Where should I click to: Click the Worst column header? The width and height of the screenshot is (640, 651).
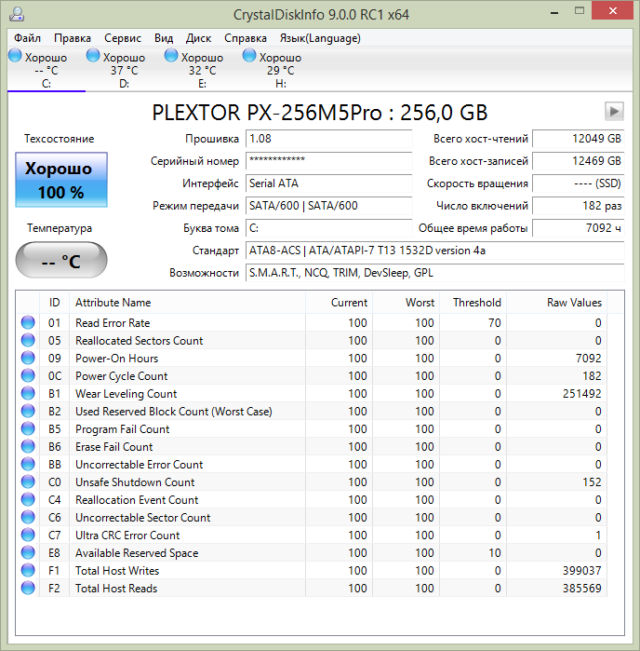point(407,303)
